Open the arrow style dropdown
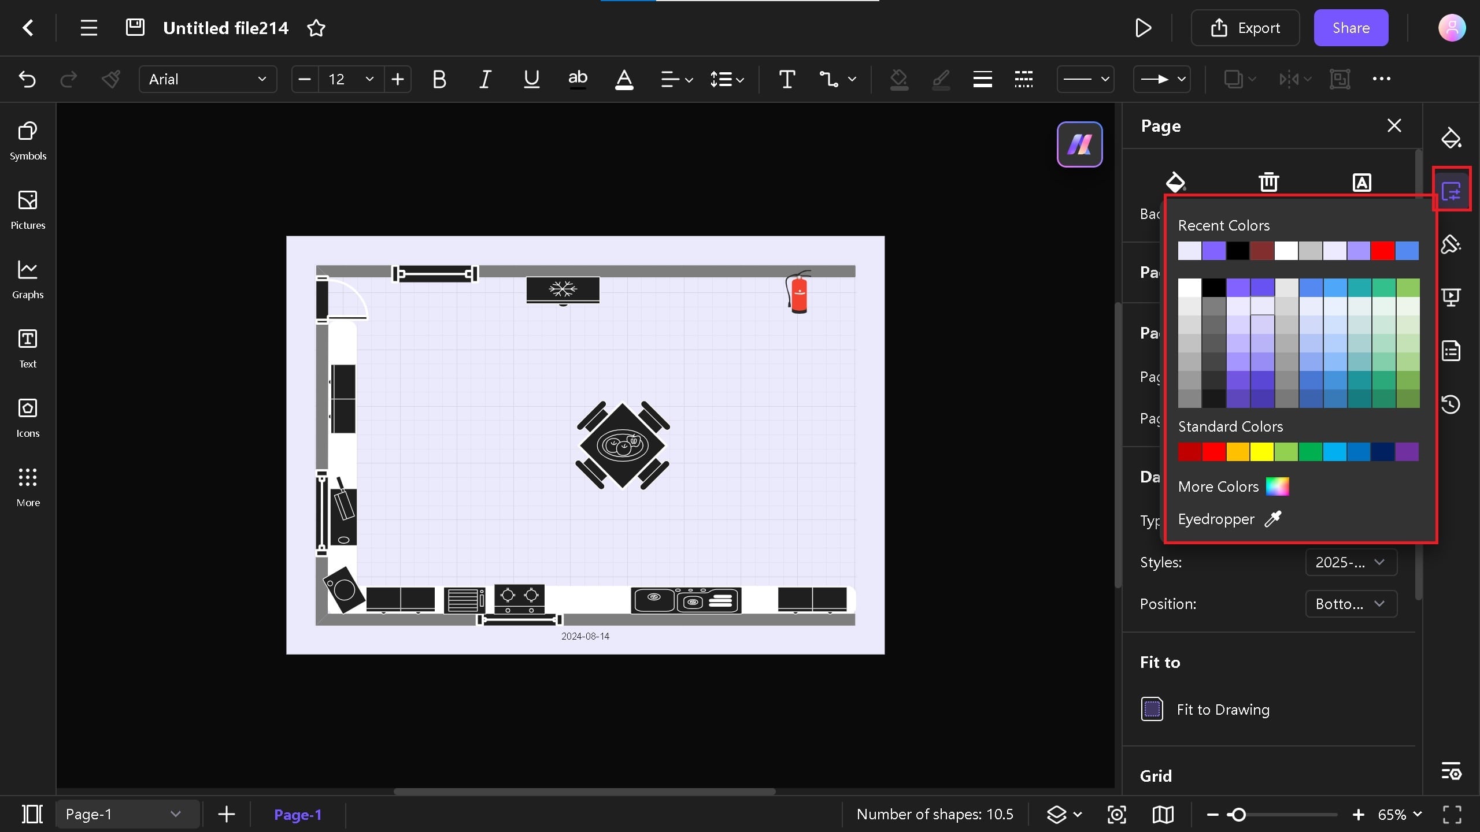 click(x=1161, y=79)
